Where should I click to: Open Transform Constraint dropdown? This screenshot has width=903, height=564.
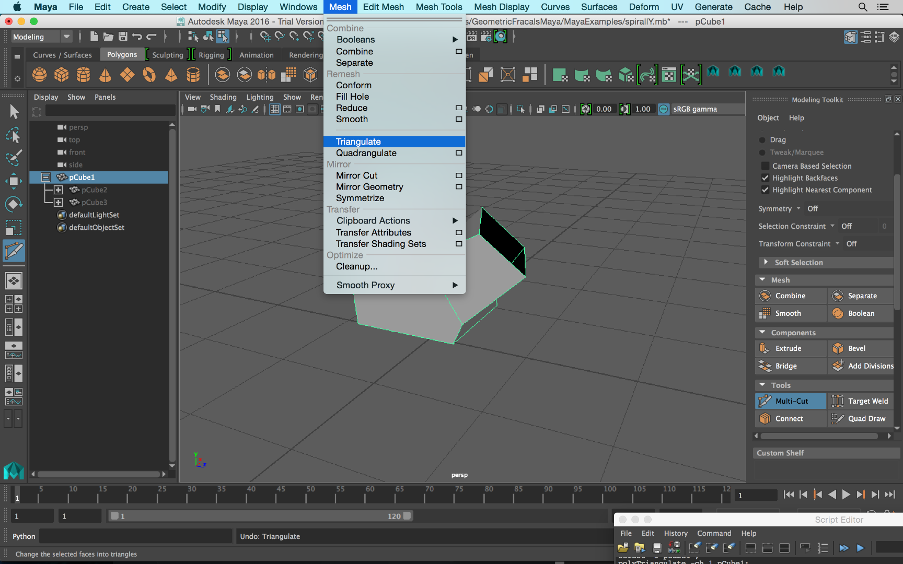point(837,243)
